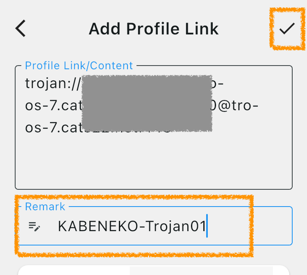Focus the Profile Link/Content text area

[x=154, y=127]
